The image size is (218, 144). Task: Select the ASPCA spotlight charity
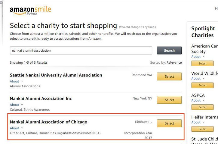(202, 107)
